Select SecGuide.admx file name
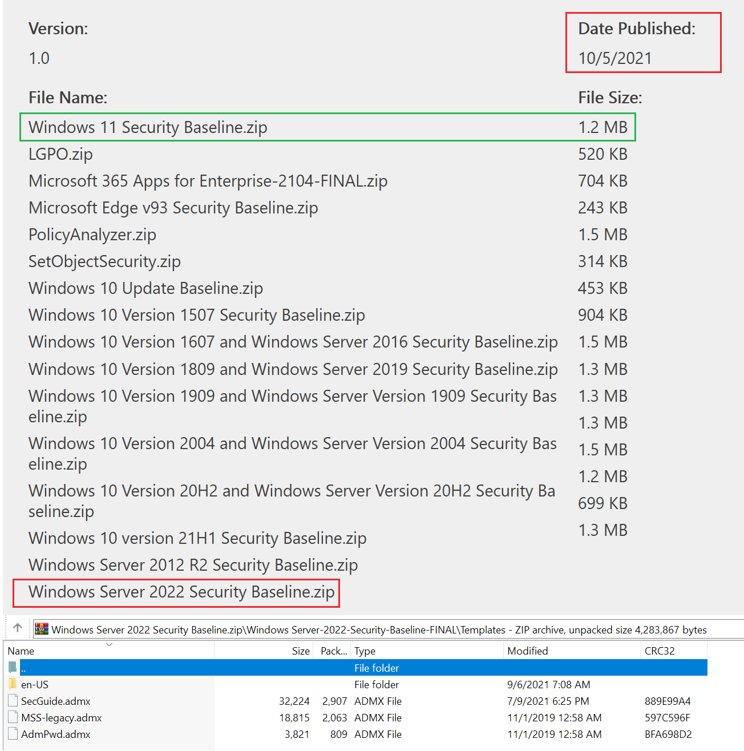 coord(56,701)
